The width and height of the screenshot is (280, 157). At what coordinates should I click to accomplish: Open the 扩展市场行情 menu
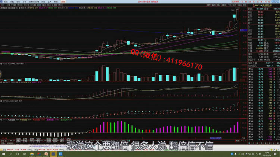34,1
